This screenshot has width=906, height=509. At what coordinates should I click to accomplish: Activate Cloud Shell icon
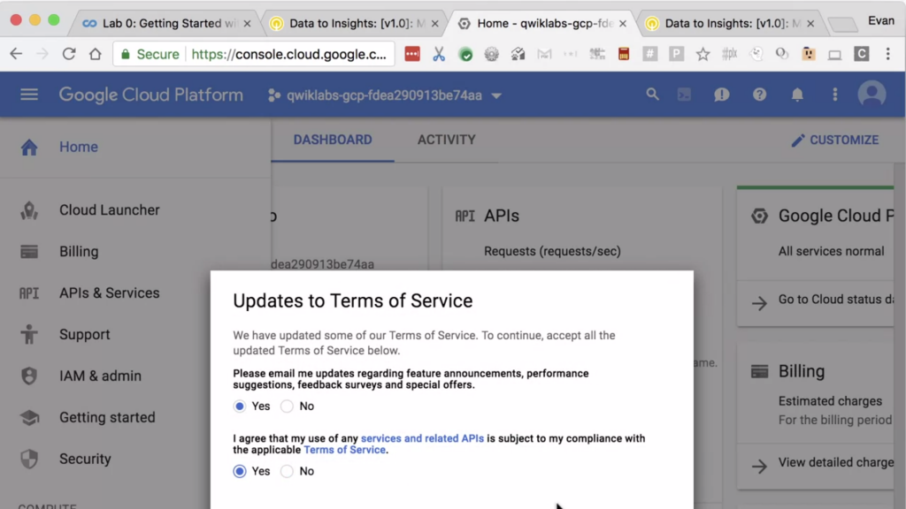pyautogui.click(x=684, y=95)
